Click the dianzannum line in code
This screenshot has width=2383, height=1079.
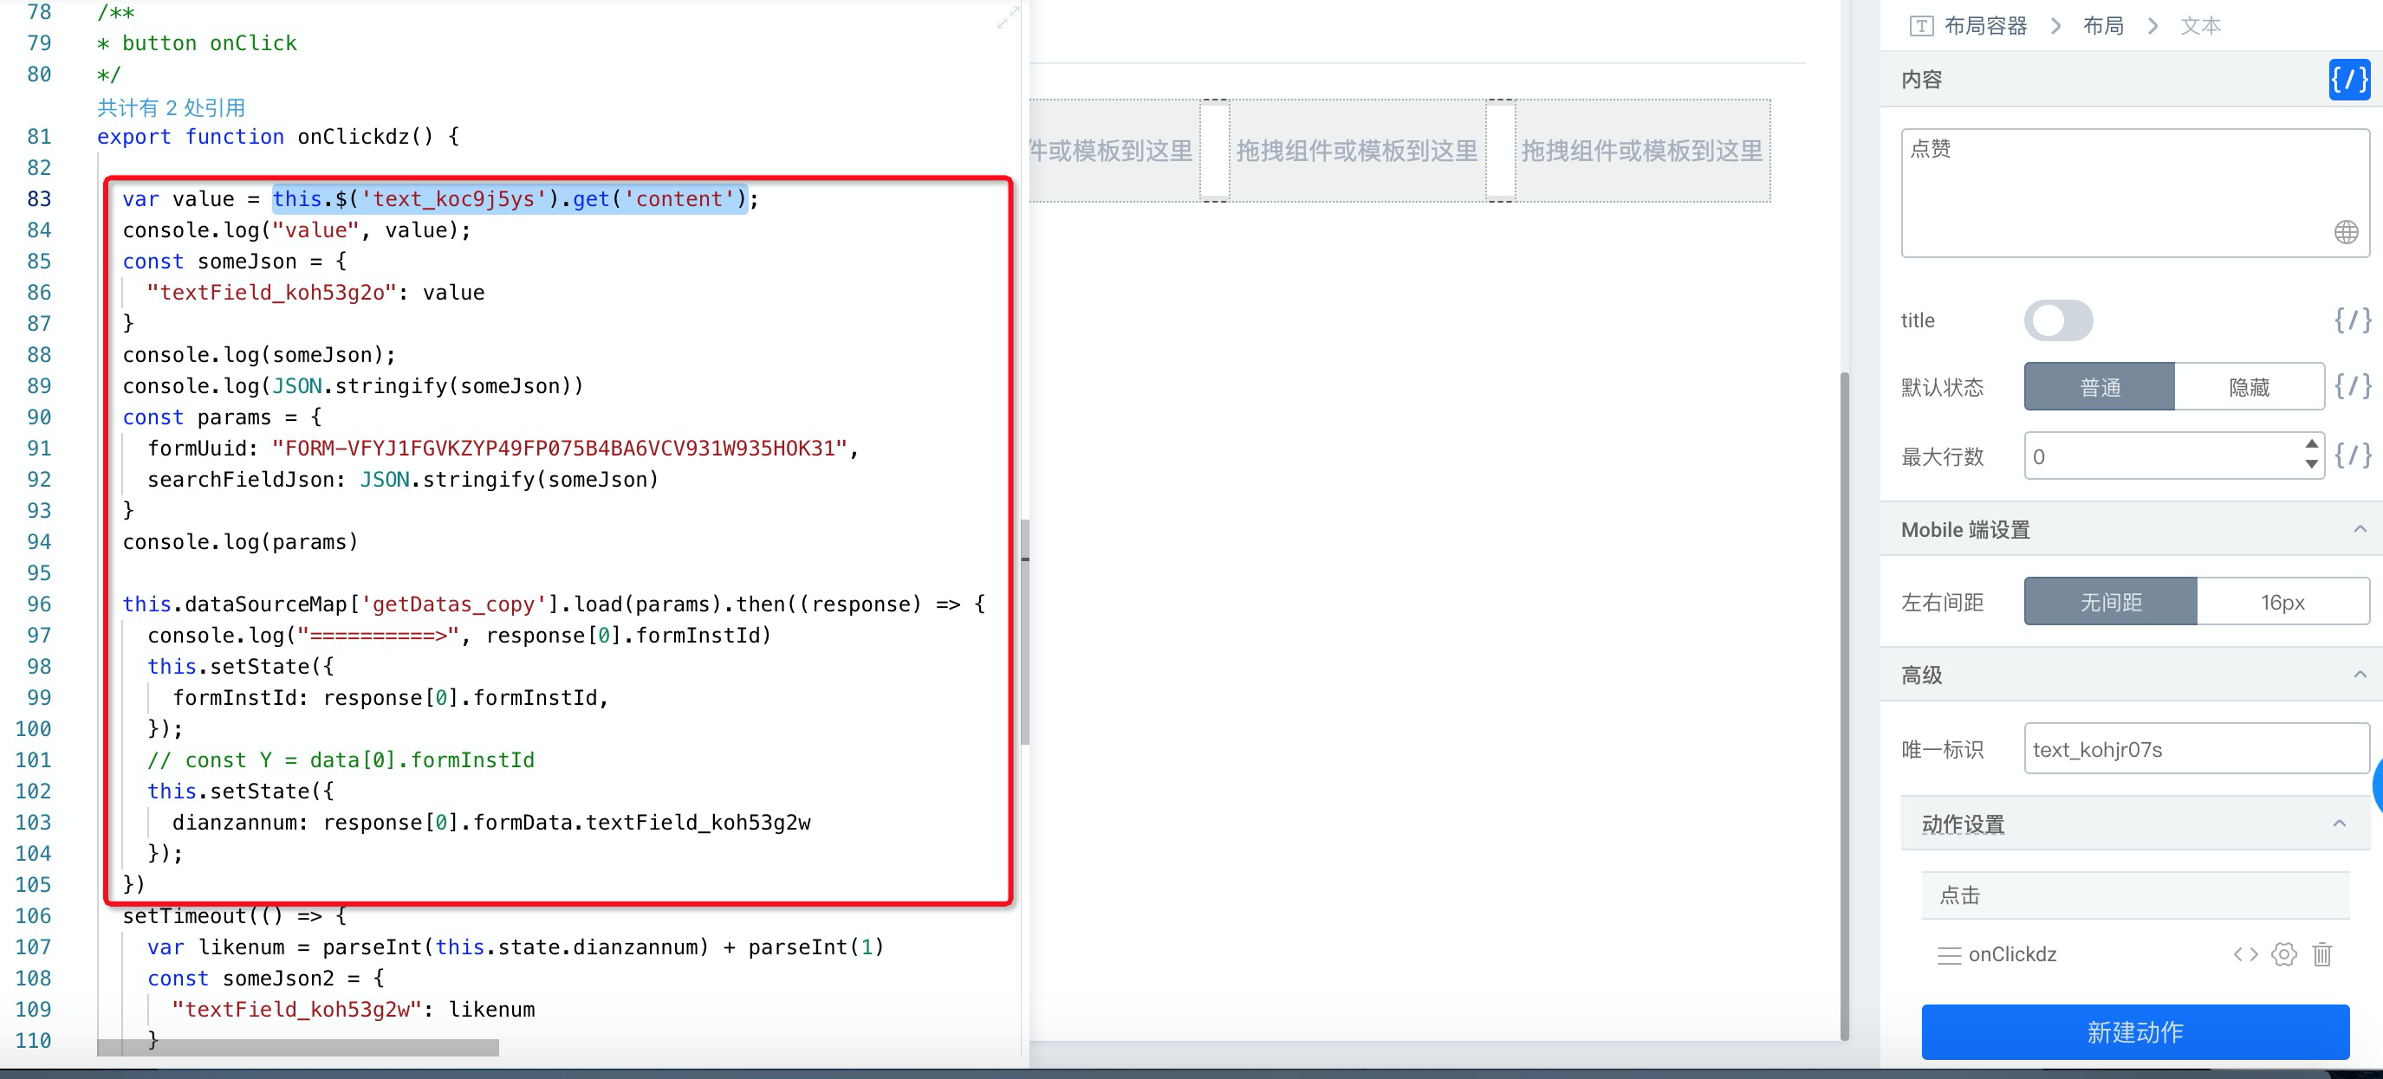[491, 823]
